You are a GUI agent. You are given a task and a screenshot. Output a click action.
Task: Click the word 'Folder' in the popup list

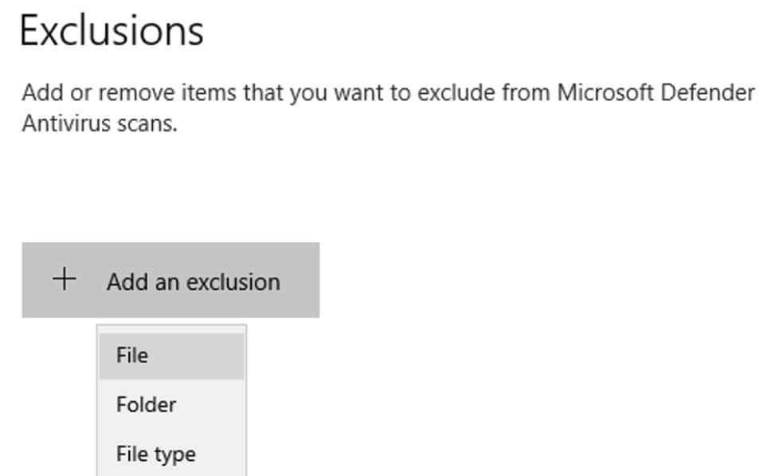[146, 404]
